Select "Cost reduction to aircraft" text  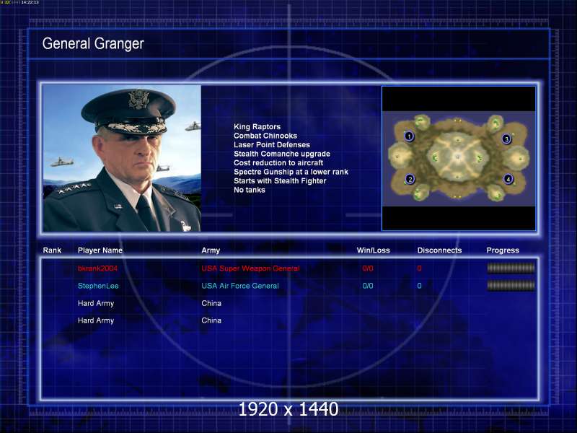point(278,163)
